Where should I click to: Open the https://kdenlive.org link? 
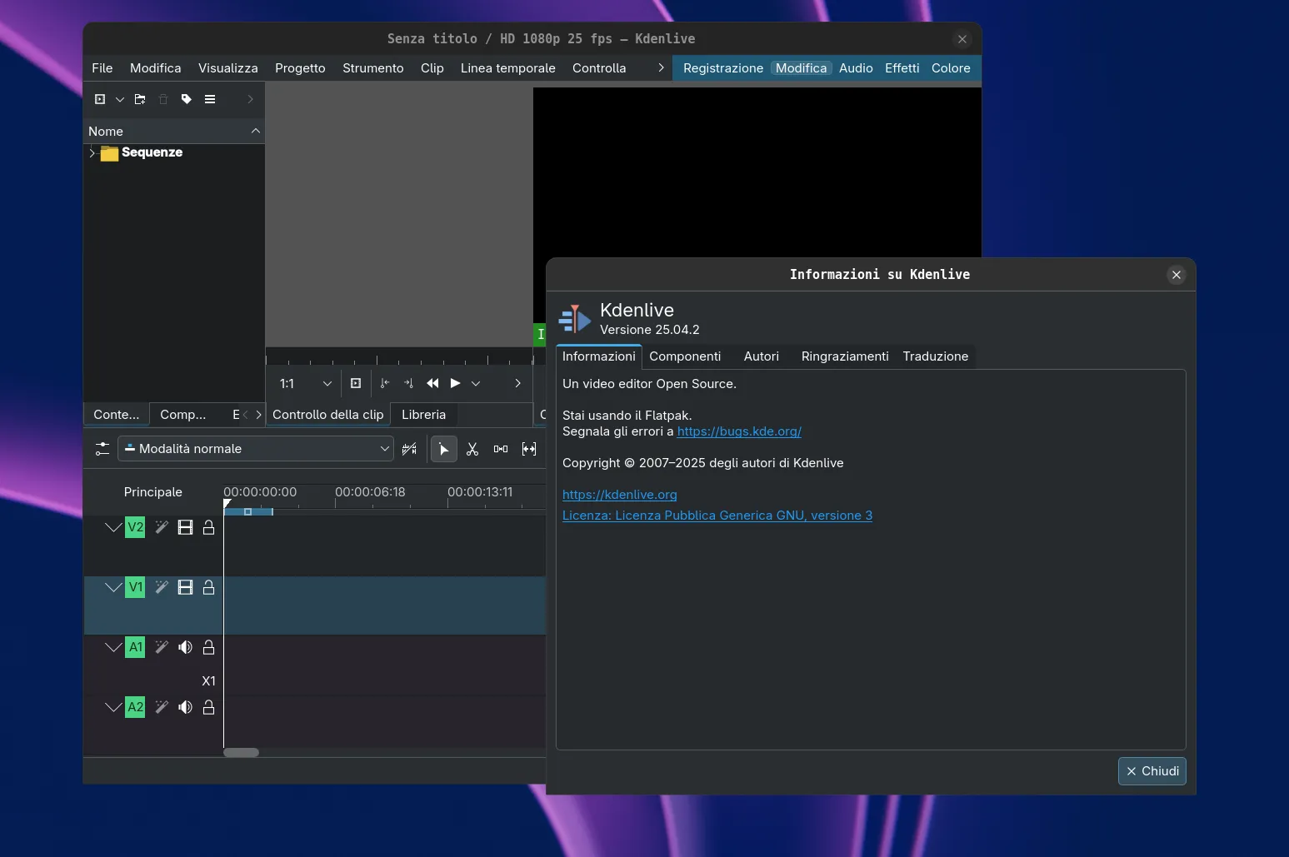click(x=619, y=495)
